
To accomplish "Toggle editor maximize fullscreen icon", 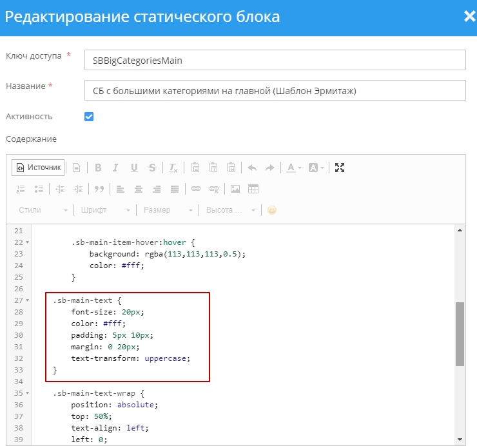I will (340, 168).
